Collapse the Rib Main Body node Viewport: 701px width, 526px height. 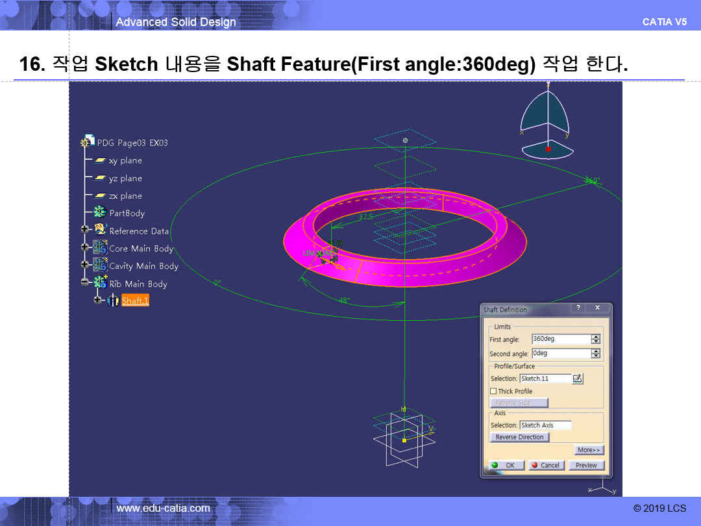click(84, 282)
